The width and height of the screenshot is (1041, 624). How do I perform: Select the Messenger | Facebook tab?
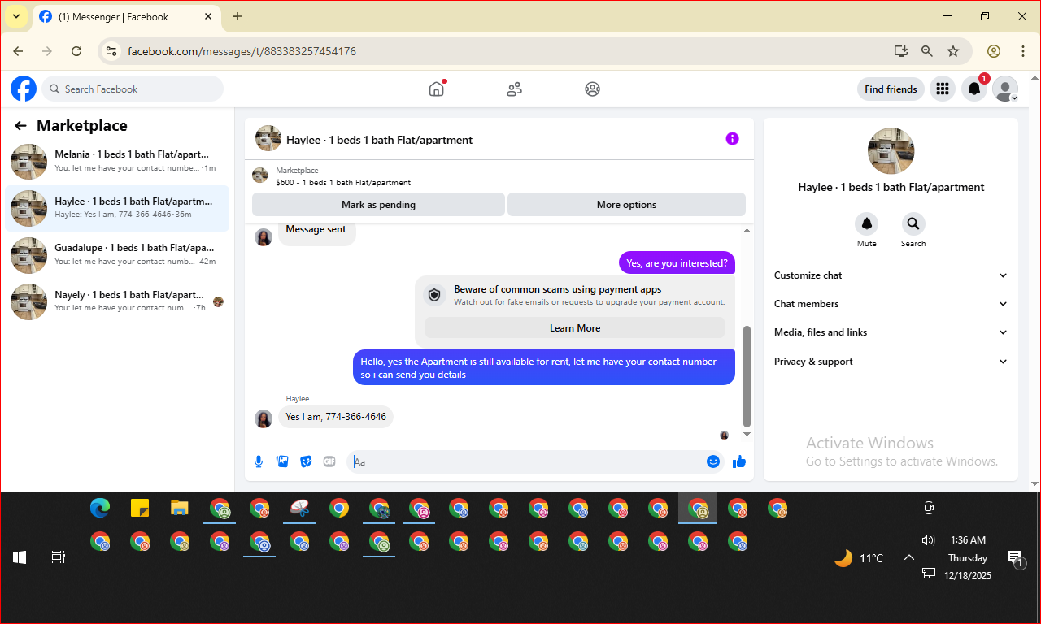(x=127, y=16)
